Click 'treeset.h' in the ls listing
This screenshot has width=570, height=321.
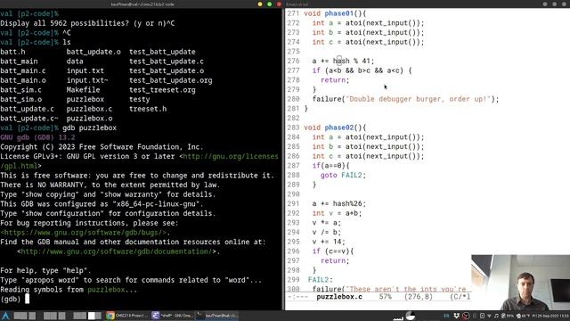pos(148,109)
